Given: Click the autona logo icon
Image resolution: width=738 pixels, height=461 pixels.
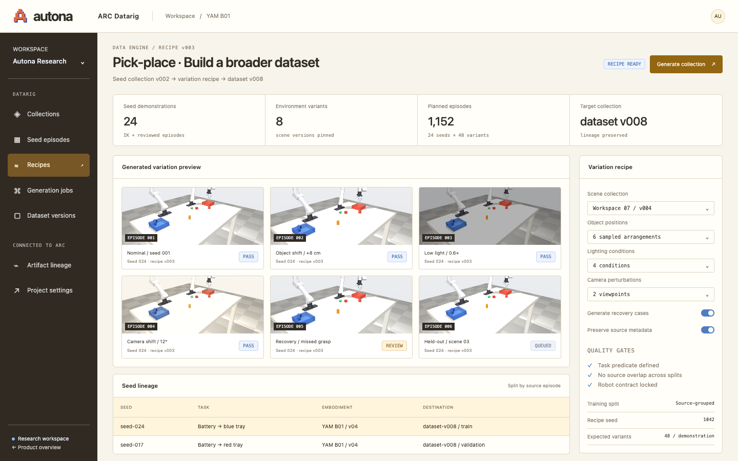Looking at the screenshot, I should pos(20,16).
